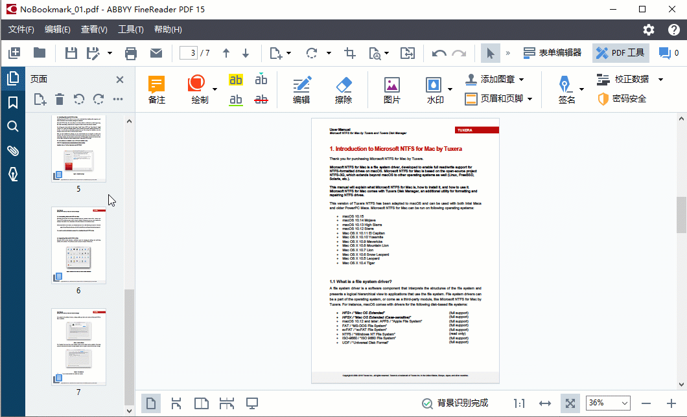Go to previous page arrow
This screenshot has height=417, width=687.
[226, 53]
